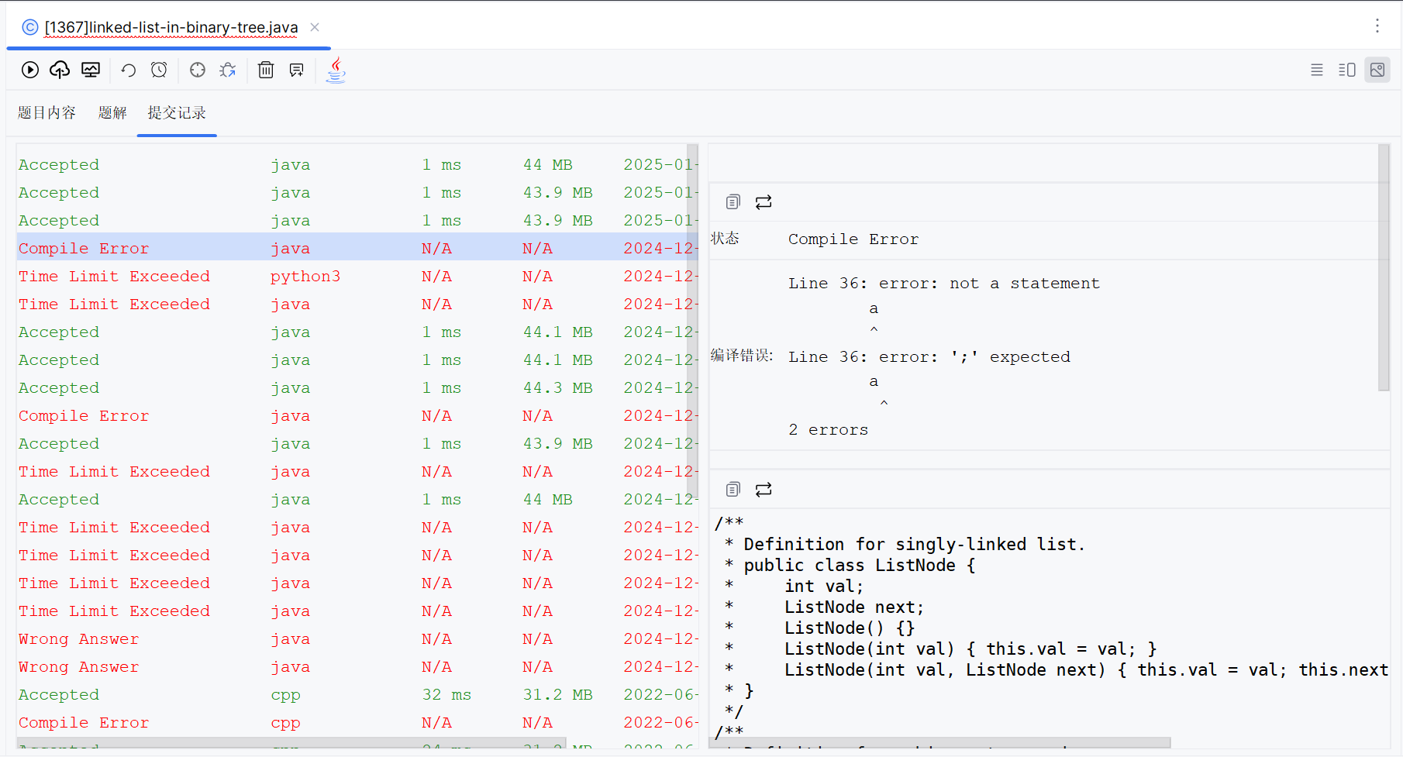The width and height of the screenshot is (1403, 757).
Task: Open the 题目内容 tab
Action: 47,113
